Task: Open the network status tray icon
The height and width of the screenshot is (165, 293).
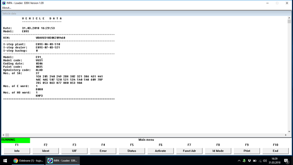Action: coord(260,161)
